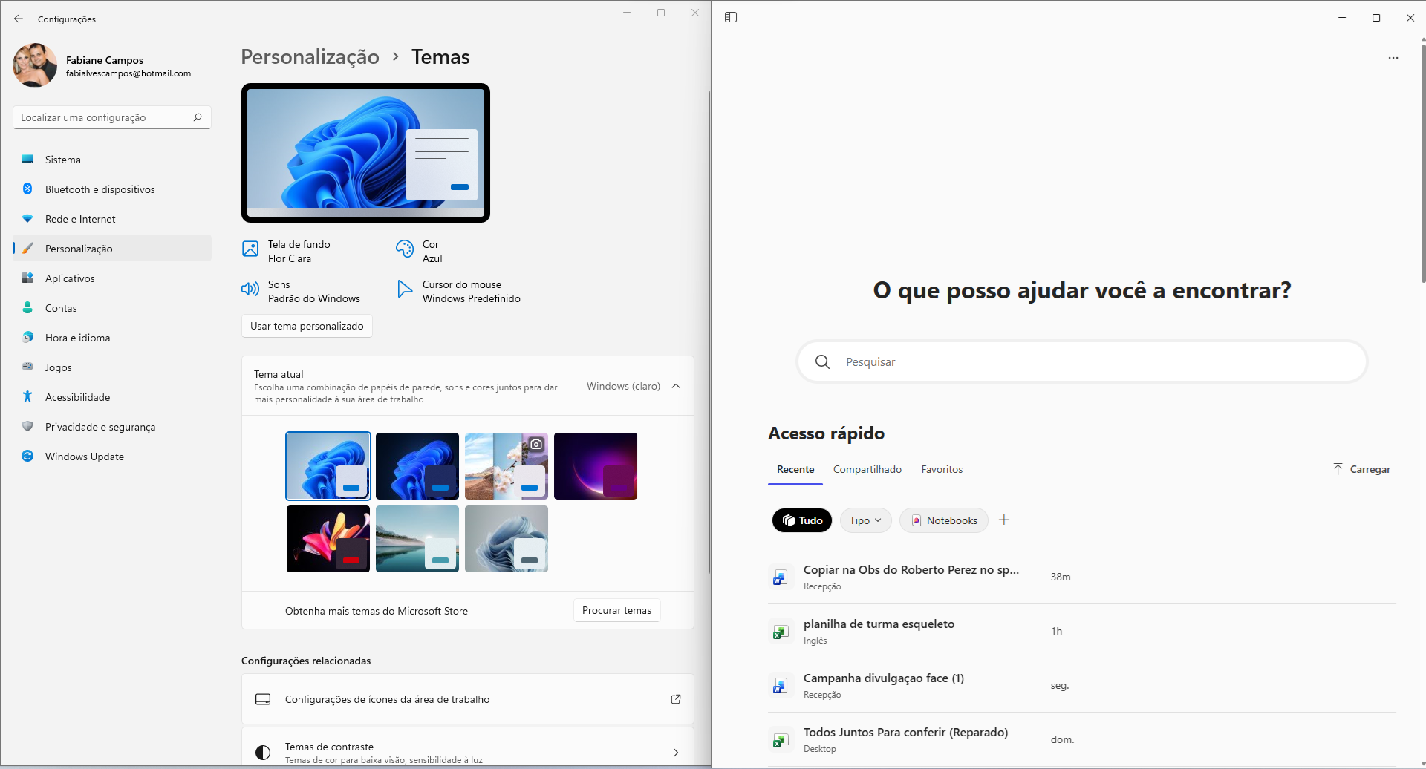Open Sistema in the settings sidebar
The image size is (1426, 769).
click(112, 160)
